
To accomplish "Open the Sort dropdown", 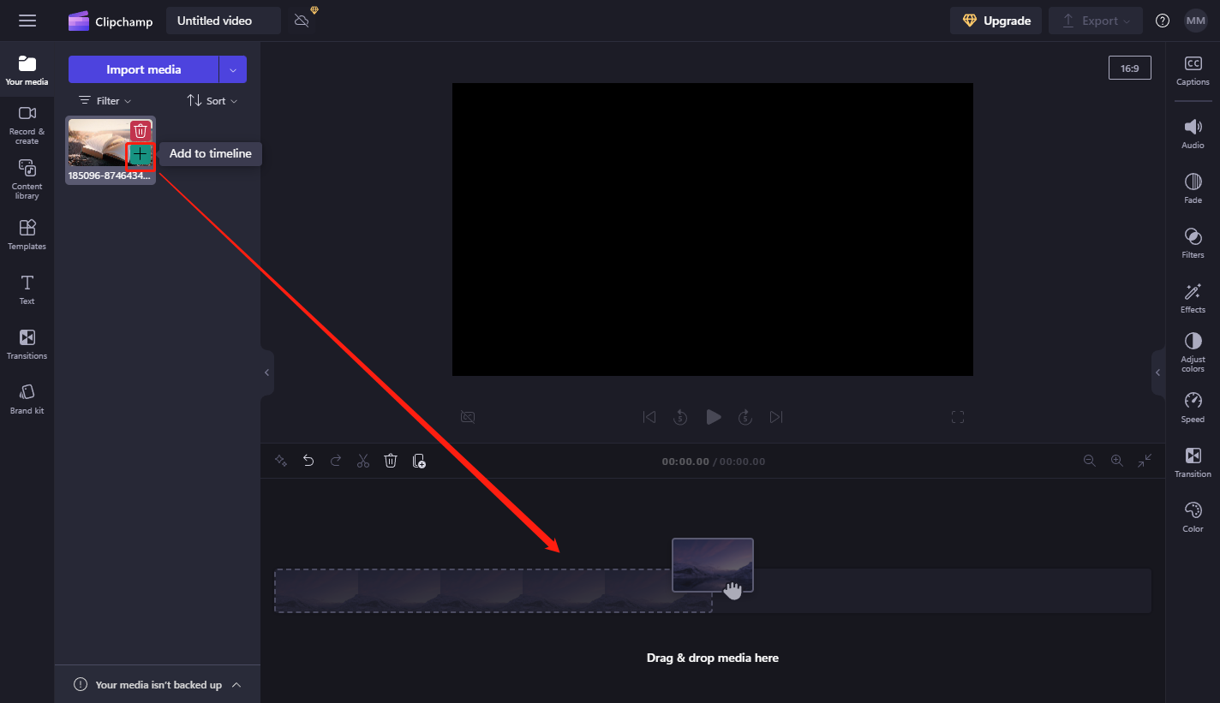I will pos(212,101).
